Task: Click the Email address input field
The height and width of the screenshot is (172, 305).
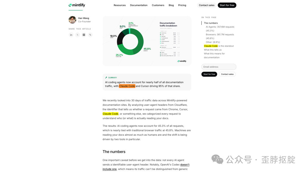Action: pyautogui.click(x=219, y=66)
